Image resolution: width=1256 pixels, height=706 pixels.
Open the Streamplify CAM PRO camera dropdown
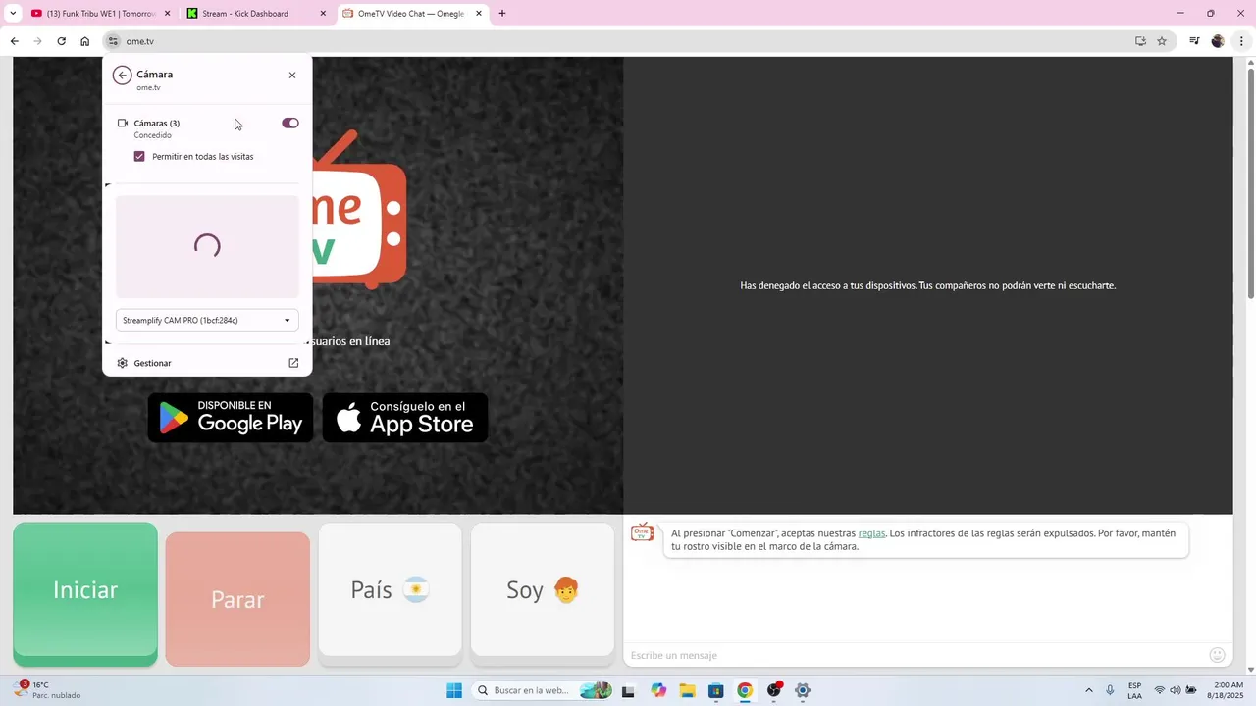point(207,320)
